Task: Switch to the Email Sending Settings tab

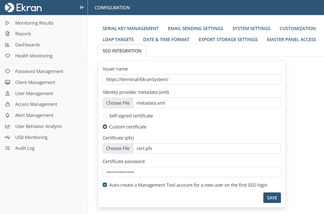Action: click(195, 28)
